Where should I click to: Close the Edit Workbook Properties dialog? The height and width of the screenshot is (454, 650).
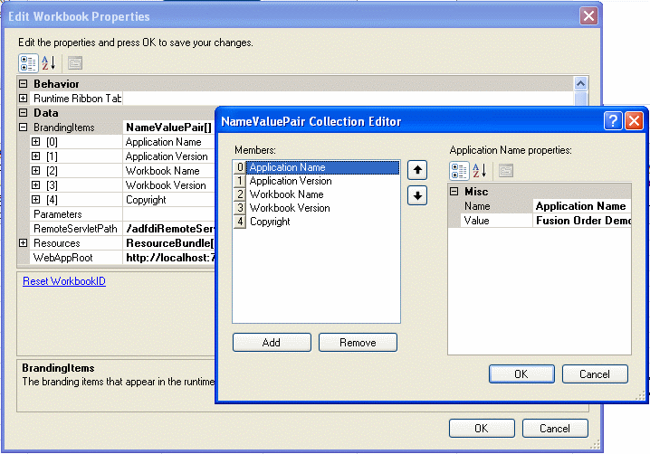click(x=588, y=16)
